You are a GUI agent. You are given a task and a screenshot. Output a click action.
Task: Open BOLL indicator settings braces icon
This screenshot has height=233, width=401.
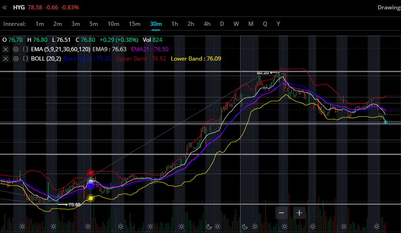[x=25, y=58]
